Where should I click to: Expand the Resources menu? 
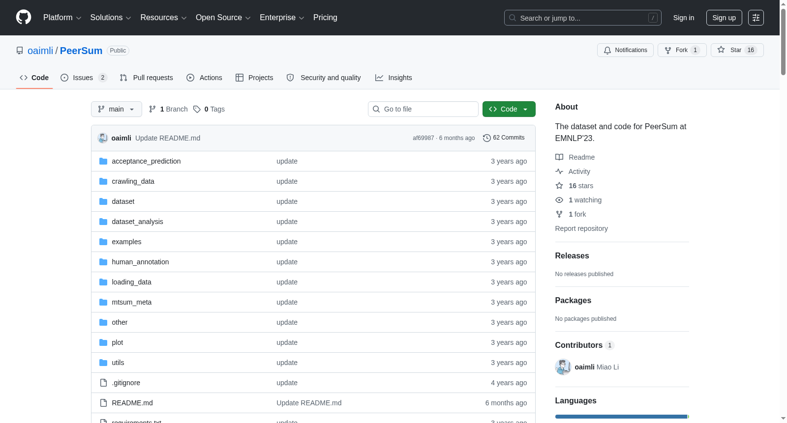[x=163, y=18]
